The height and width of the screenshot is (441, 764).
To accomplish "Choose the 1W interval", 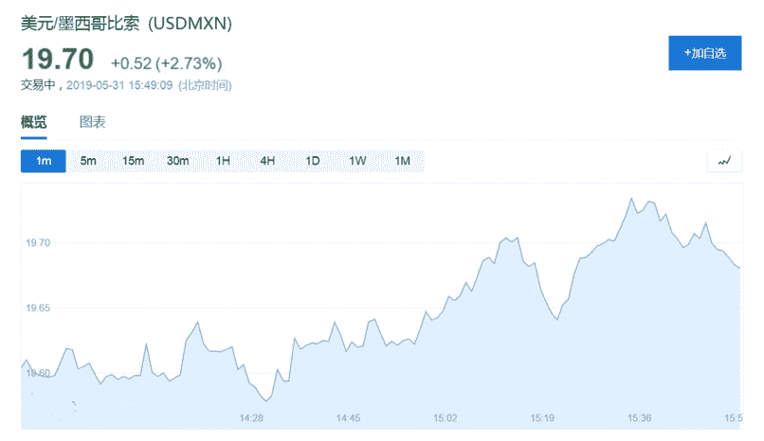I will (x=357, y=161).
